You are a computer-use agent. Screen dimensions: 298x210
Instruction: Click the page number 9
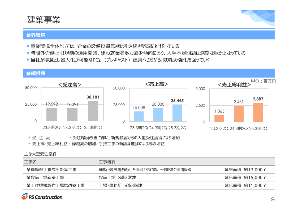coord(273,199)
